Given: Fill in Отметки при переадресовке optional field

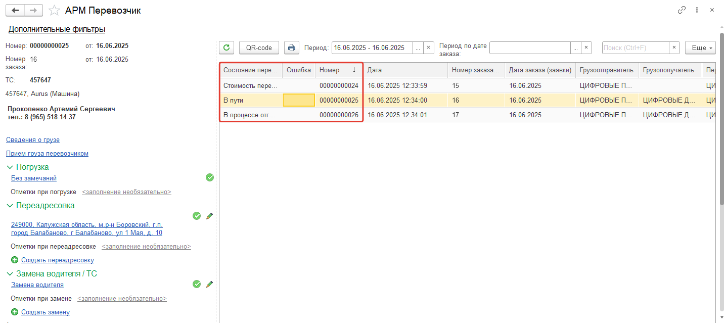Looking at the screenshot, I should (x=146, y=247).
